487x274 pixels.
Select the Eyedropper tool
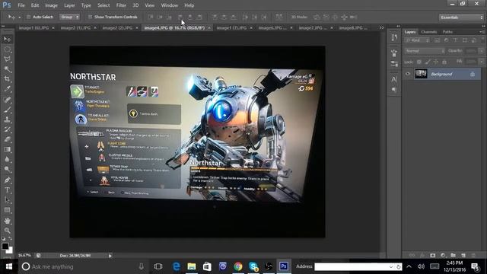pos(7,89)
